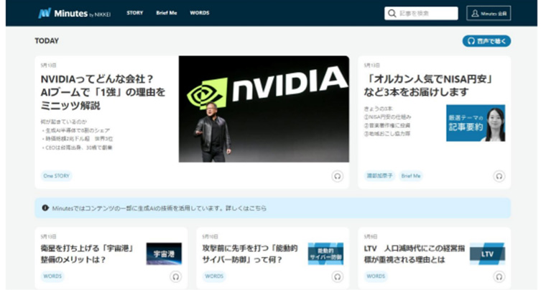The image size is (546, 290).
Task: Click the article search field
Action: (421, 13)
